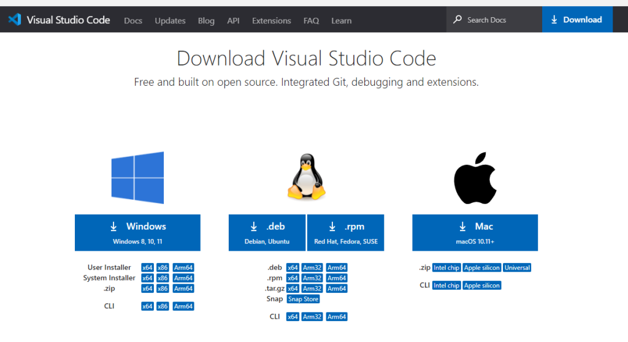628x342 pixels.
Task: Click the ".tar.gz" row label
Action: click(x=274, y=288)
